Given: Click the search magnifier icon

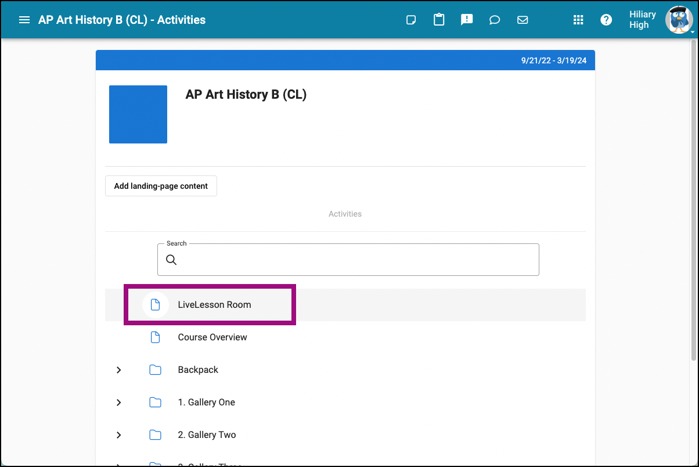Looking at the screenshot, I should click(171, 260).
